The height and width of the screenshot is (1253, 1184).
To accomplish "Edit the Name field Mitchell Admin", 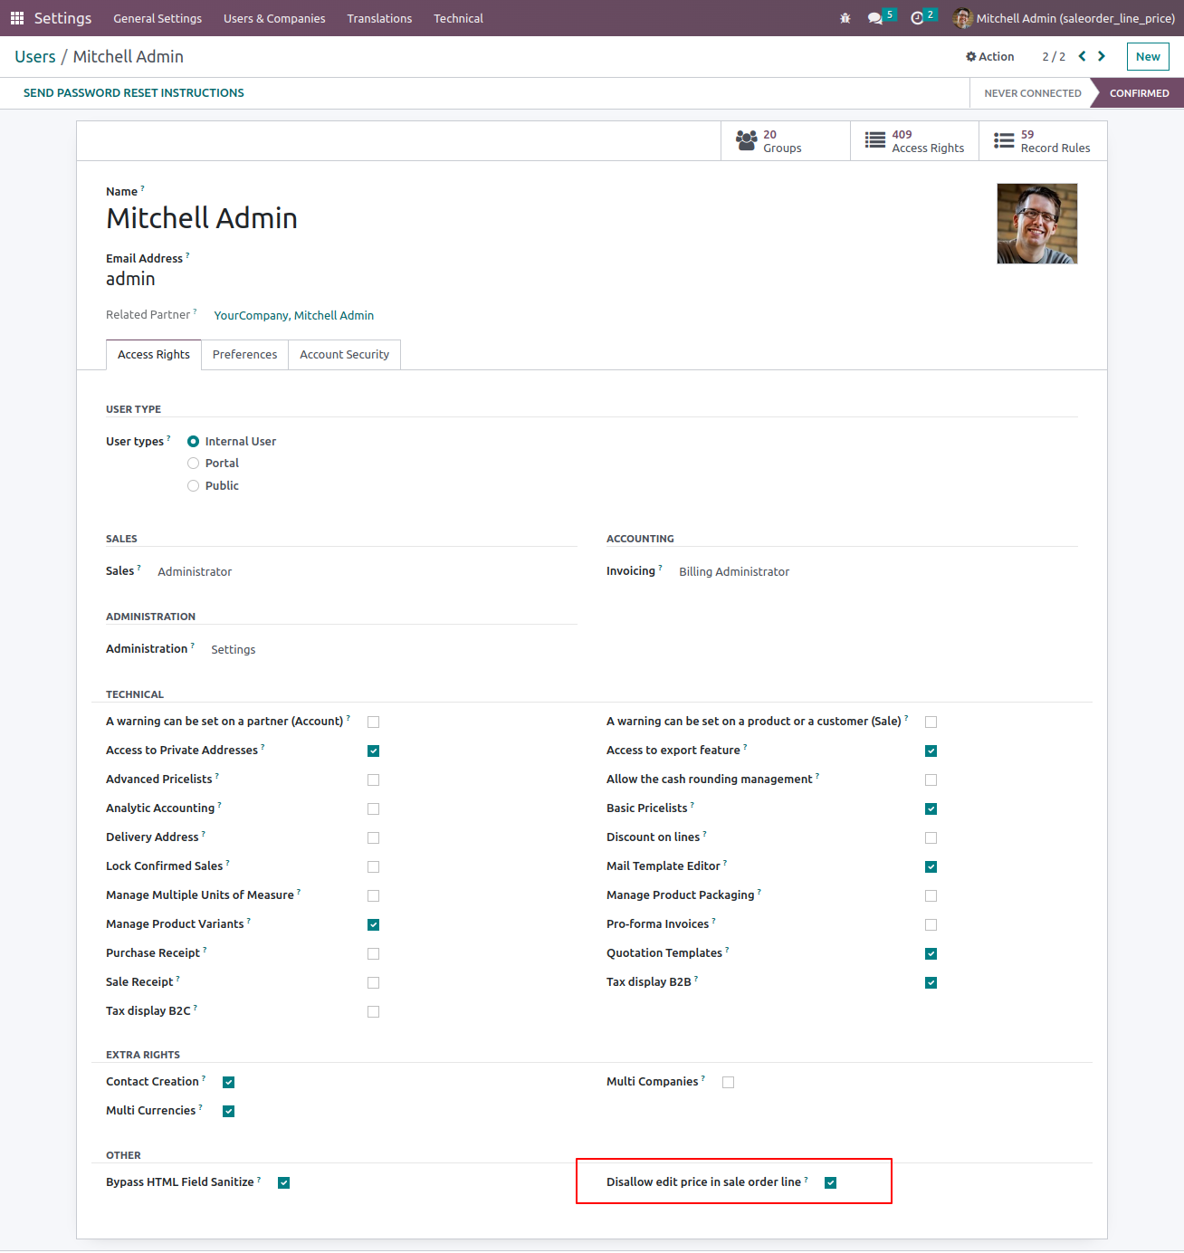I will [x=202, y=218].
